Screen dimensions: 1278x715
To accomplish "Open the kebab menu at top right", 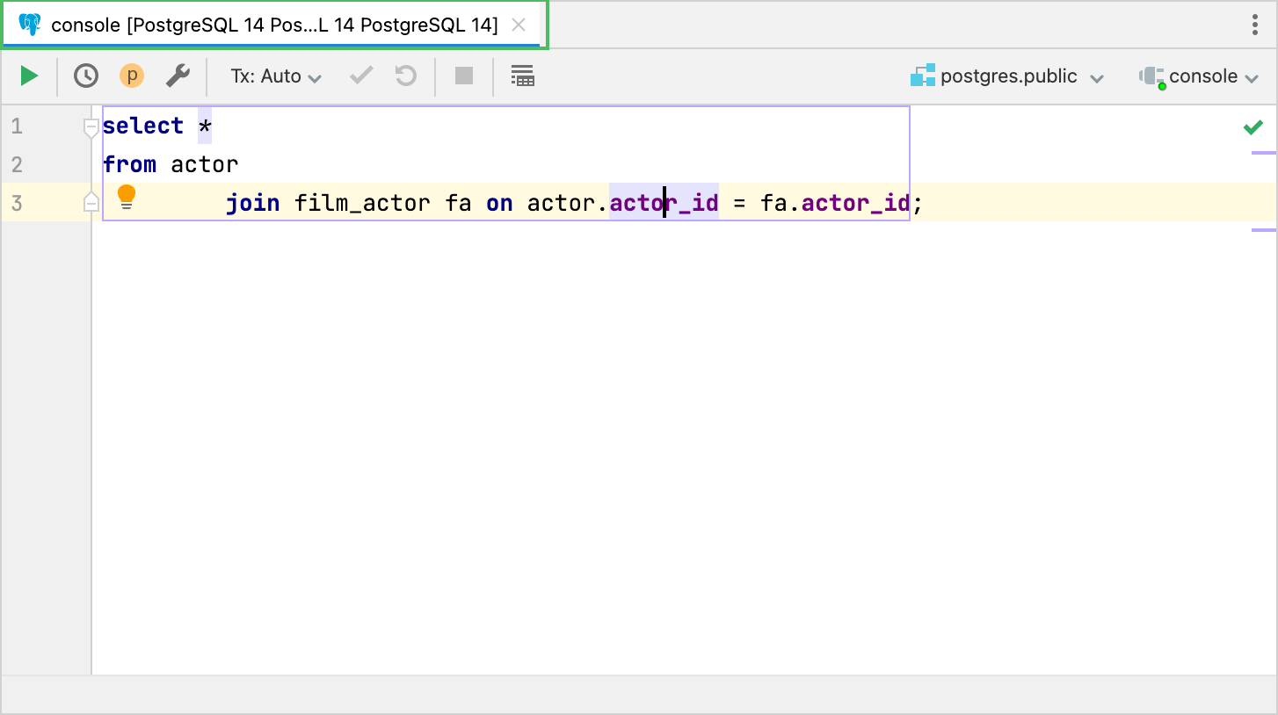I will tap(1254, 25).
